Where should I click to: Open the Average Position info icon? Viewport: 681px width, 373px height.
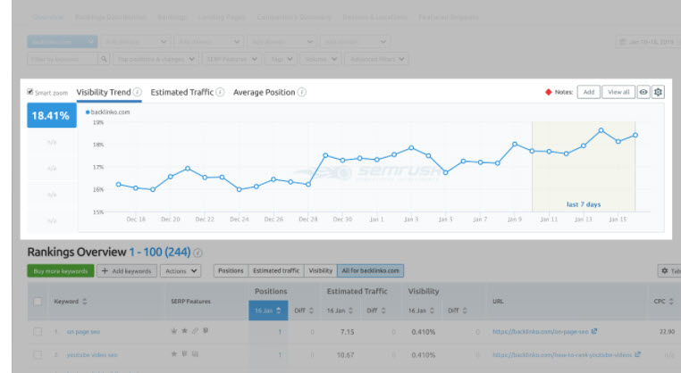tap(302, 92)
